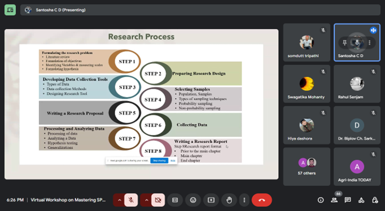Open activities shapes icon

[x=361, y=200]
